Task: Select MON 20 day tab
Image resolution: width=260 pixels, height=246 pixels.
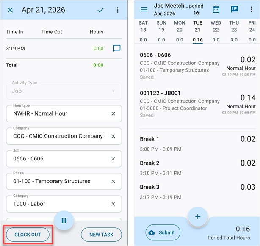Action: 180,31
